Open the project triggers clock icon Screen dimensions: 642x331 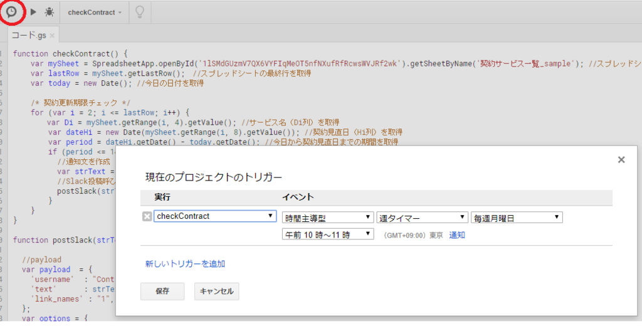(11, 11)
